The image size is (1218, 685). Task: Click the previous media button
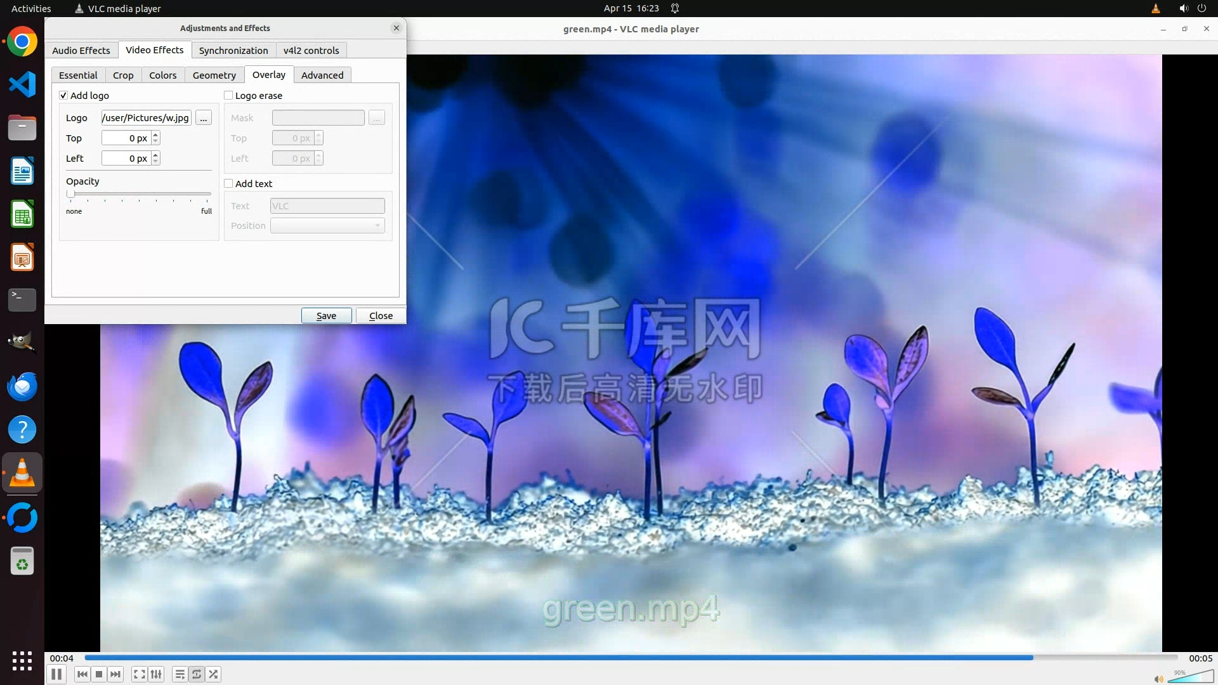tap(82, 674)
